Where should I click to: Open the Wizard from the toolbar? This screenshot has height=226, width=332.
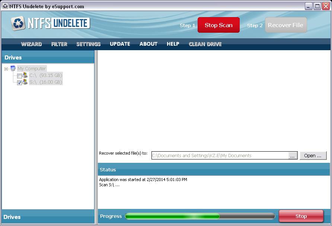tap(31, 44)
